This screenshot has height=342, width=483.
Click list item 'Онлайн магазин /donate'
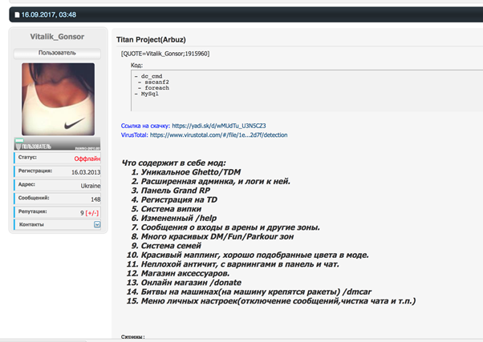click(x=191, y=283)
